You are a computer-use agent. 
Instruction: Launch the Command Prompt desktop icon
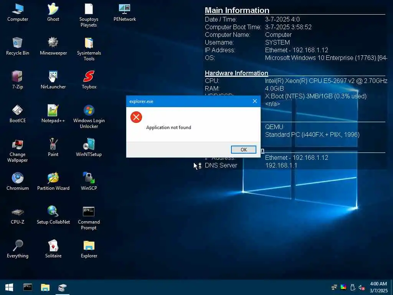(x=89, y=218)
